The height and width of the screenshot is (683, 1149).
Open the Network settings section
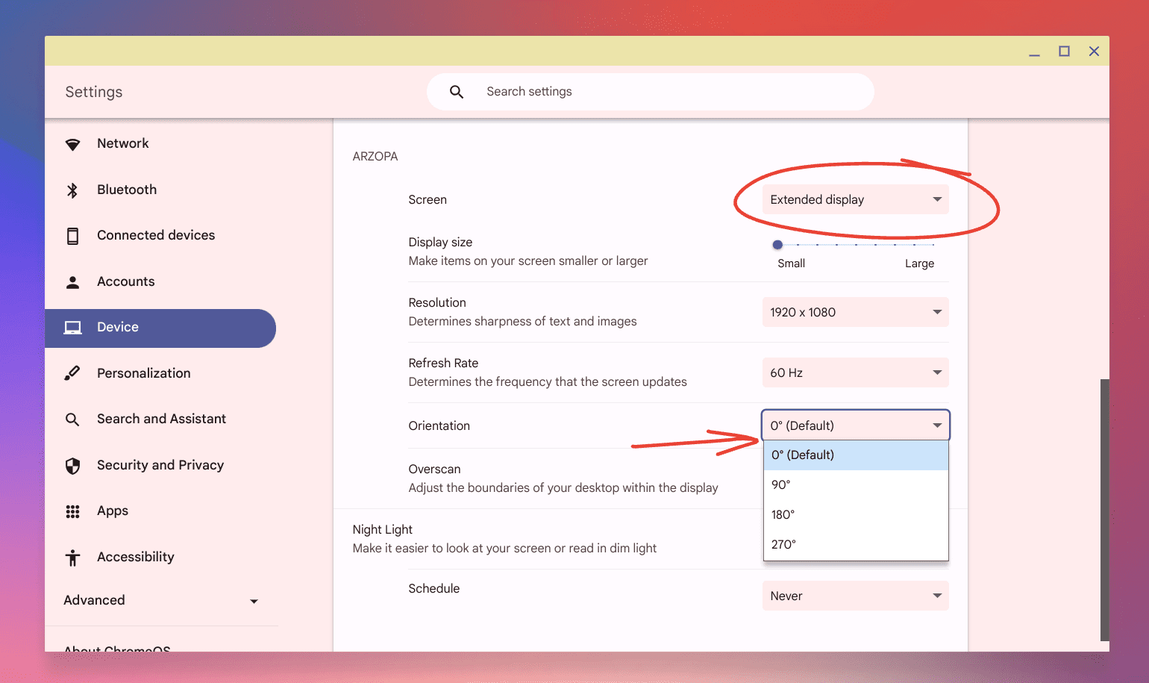pyautogui.click(x=160, y=143)
